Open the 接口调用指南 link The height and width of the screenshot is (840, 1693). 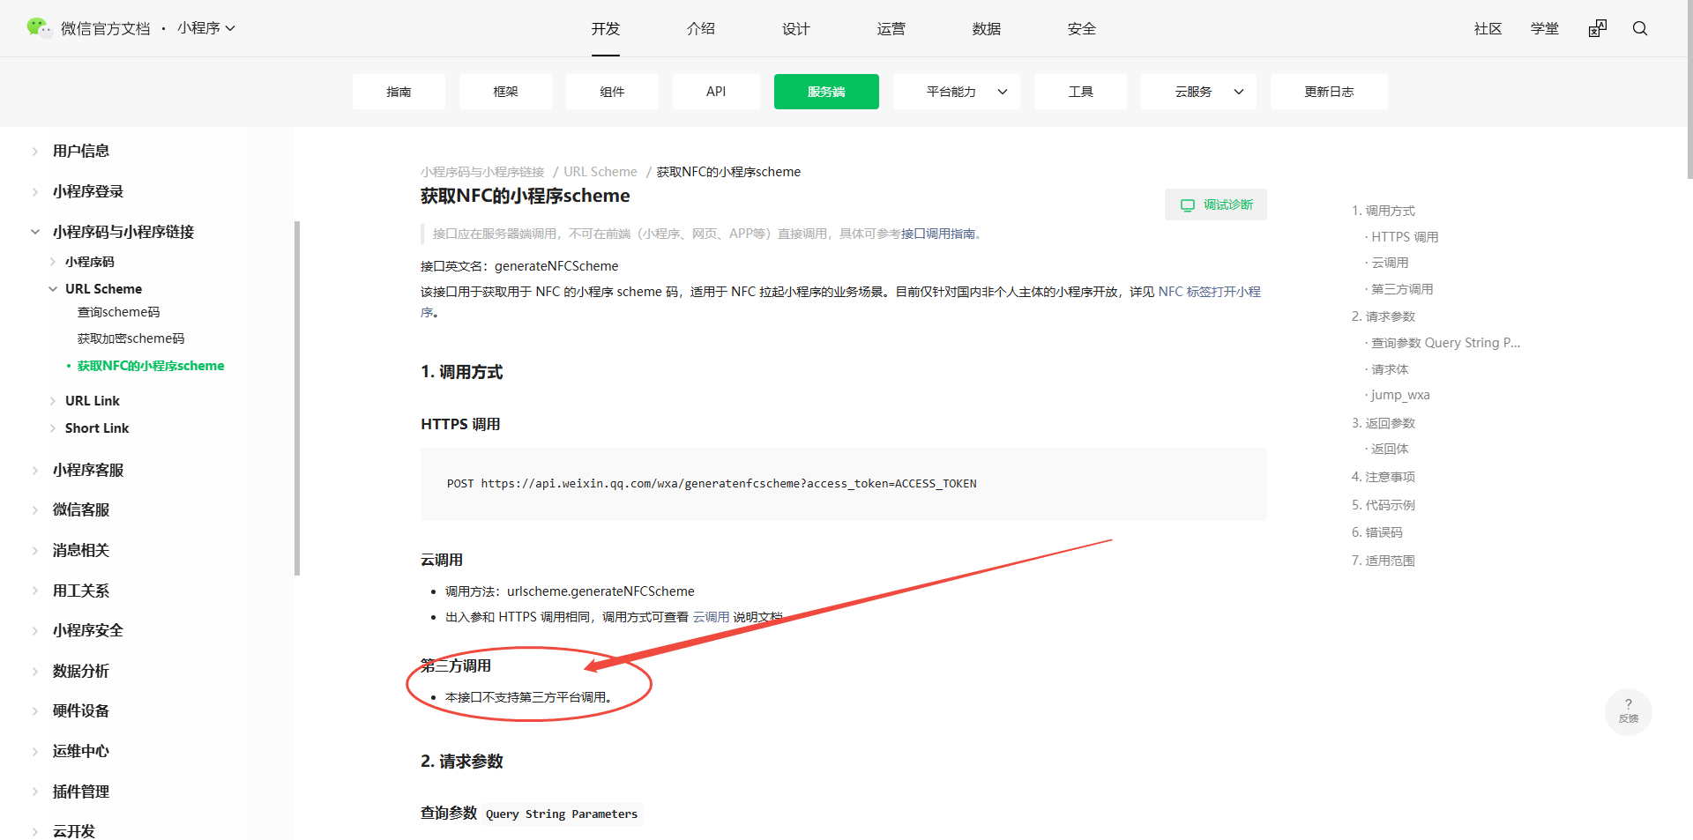pos(938,234)
